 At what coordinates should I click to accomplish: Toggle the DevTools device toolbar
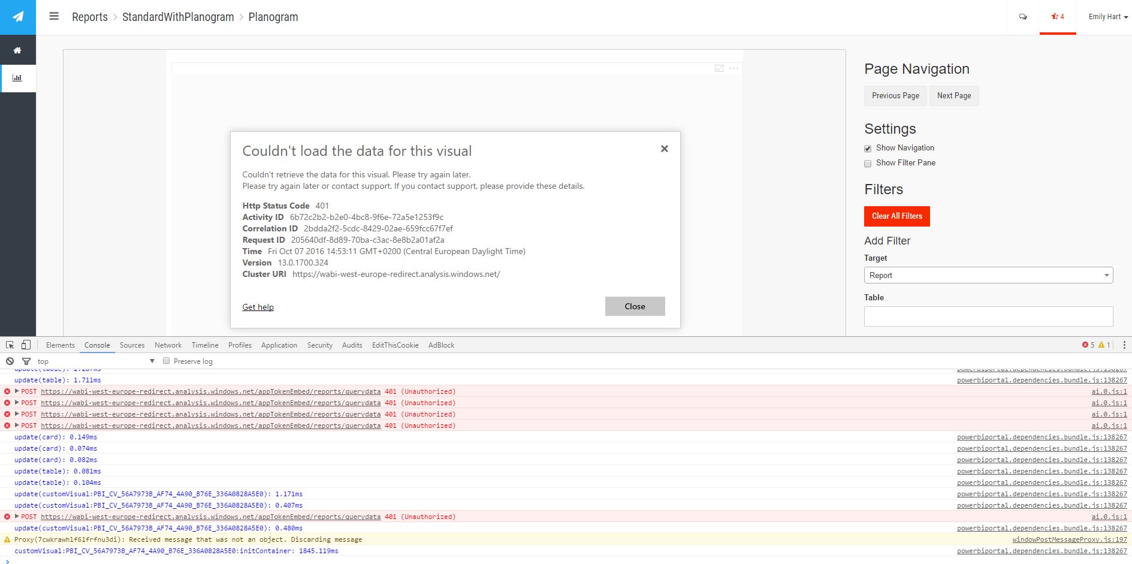(x=26, y=345)
